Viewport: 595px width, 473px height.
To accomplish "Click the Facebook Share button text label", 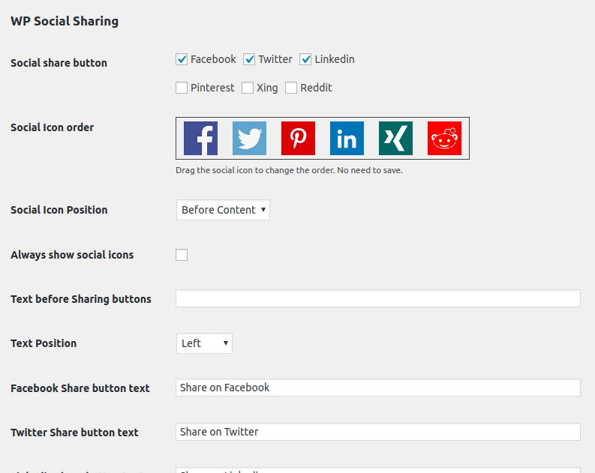I will coord(80,388).
